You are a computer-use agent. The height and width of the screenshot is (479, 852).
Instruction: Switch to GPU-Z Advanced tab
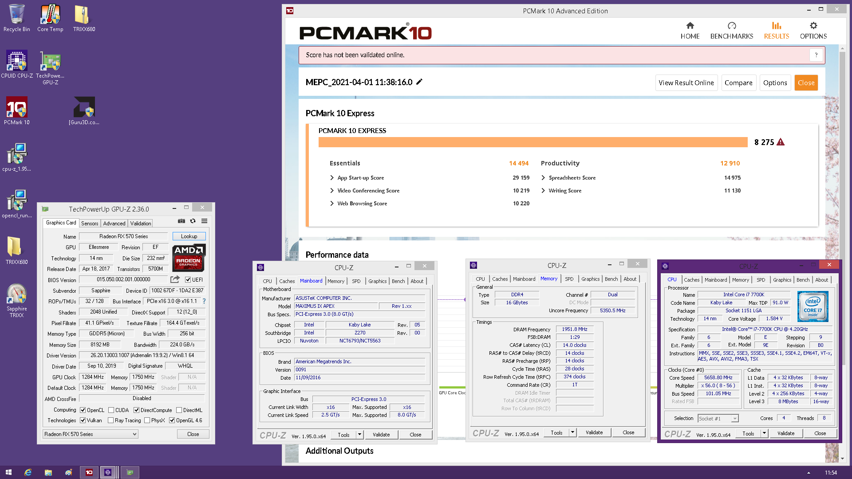[114, 223]
